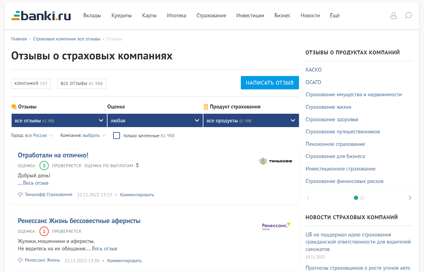Viewport: 424px width, 272px height.
Task: Open the Новости menu
Action: (x=310, y=15)
